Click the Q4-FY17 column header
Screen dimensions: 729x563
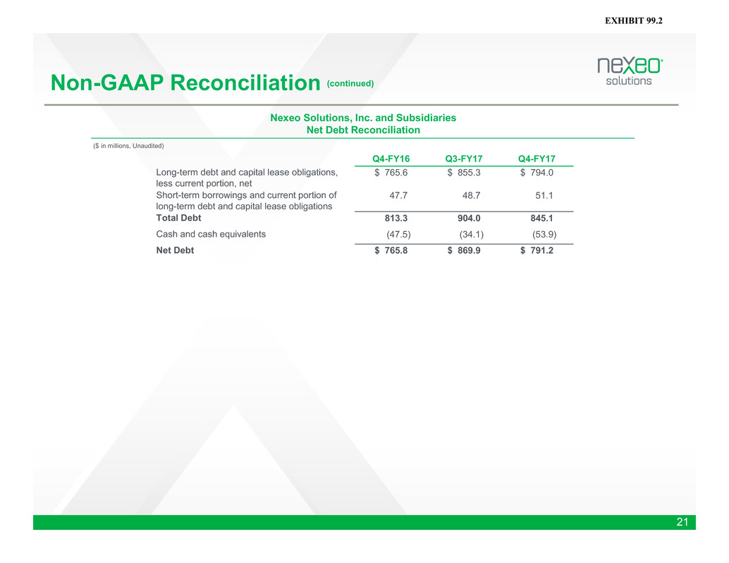(537, 159)
